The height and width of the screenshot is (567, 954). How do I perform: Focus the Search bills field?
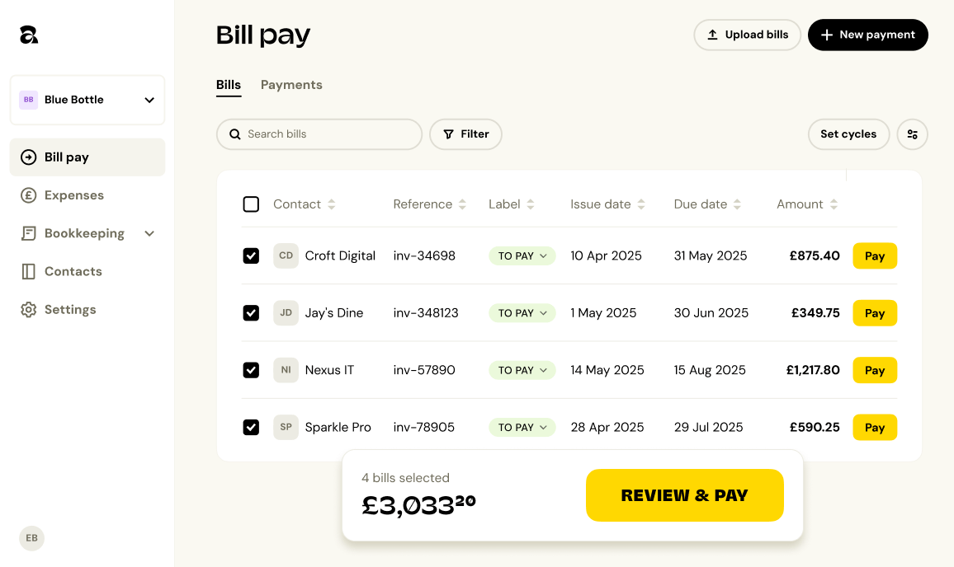pyautogui.click(x=319, y=134)
